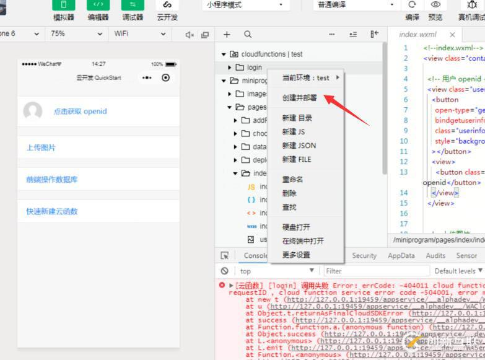The height and width of the screenshot is (360, 485).
Task: Open the Default levels dropdown
Action: (458, 271)
